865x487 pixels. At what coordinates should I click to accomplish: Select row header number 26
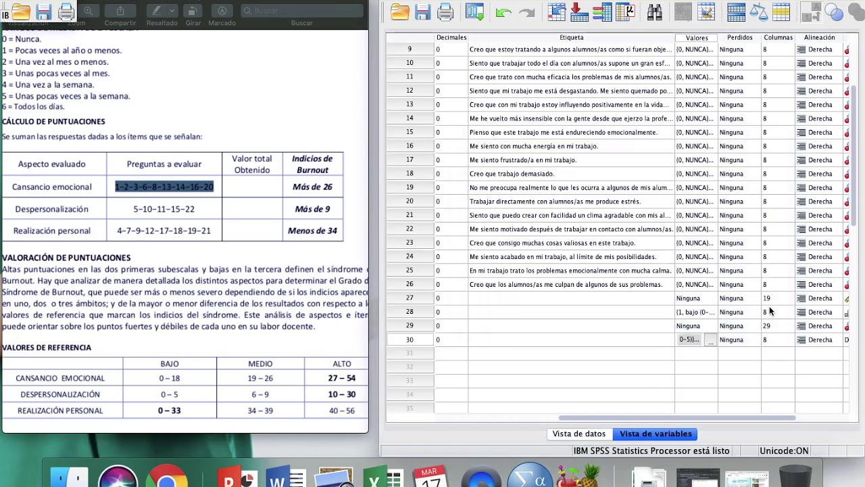[410, 284]
